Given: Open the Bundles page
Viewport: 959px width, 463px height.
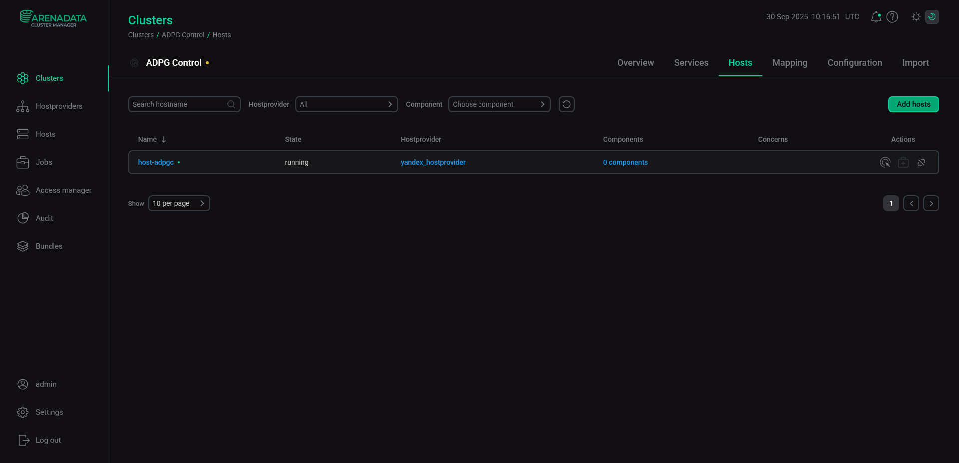Looking at the screenshot, I should click(x=49, y=246).
